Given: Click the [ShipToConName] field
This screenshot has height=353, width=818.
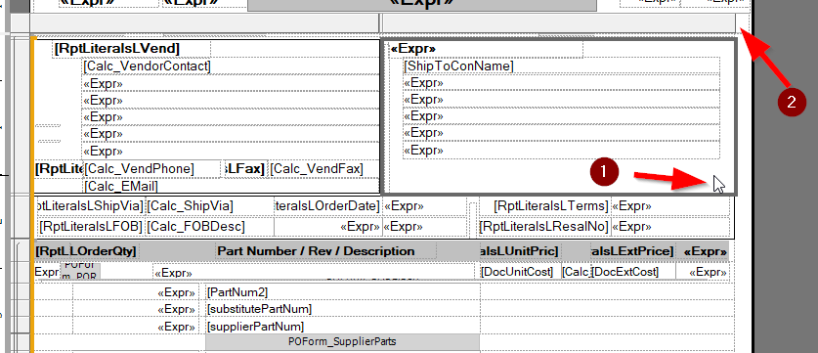Looking at the screenshot, I should (561, 66).
